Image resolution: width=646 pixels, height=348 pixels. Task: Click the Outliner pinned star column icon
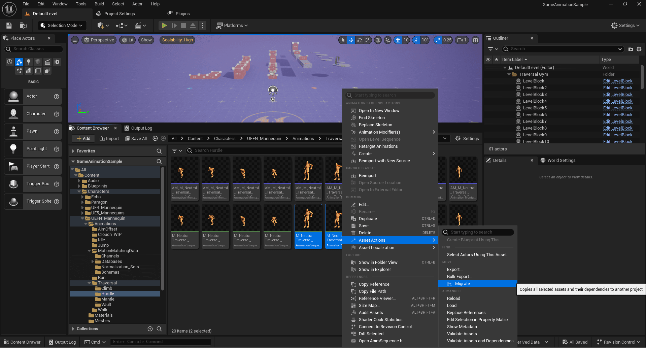tap(496, 60)
